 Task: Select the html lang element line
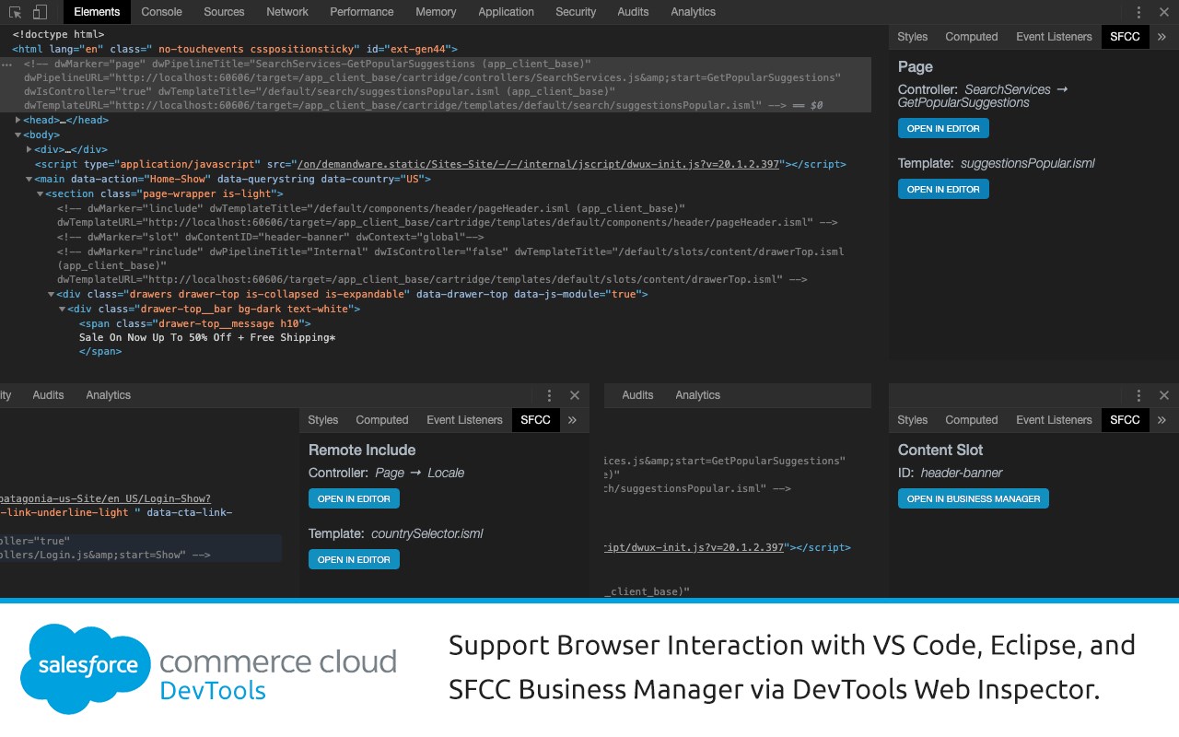coord(235,49)
